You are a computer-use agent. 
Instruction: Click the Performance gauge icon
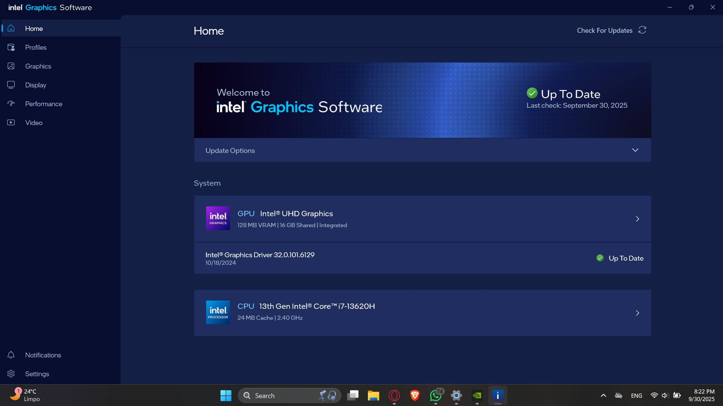11,104
